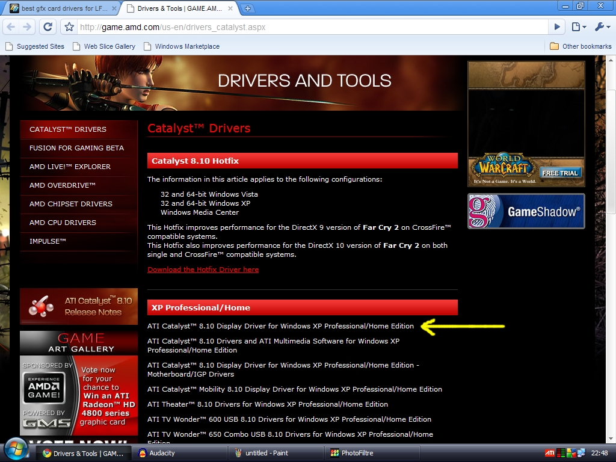Open a new tab with the plus button

[x=248, y=8]
